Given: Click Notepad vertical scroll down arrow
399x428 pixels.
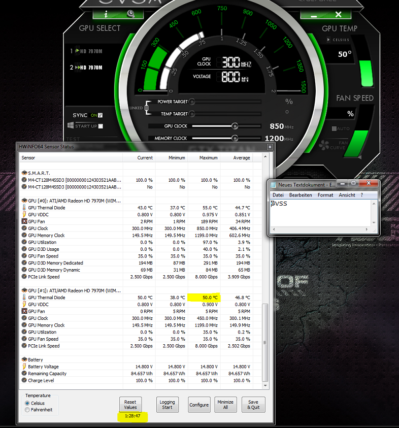Looking at the screenshot, I should [x=374, y=222].
